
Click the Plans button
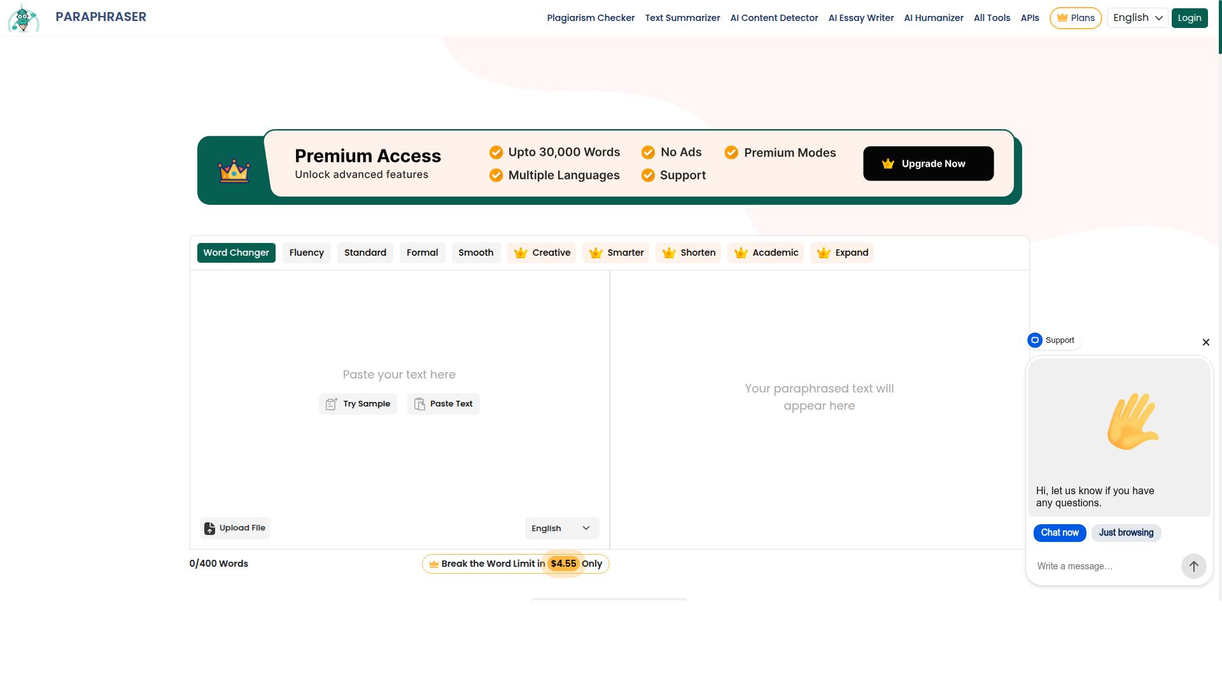(x=1076, y=18)
